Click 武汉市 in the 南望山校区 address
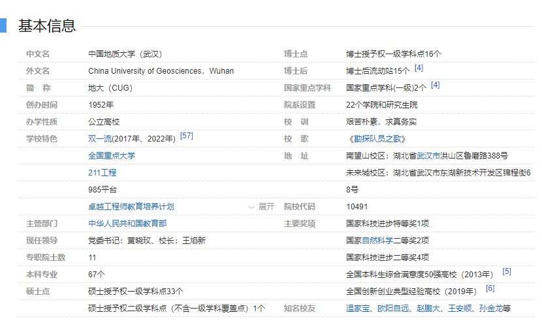The width and height of the screenshot is (542, 334). coord(428,156)
